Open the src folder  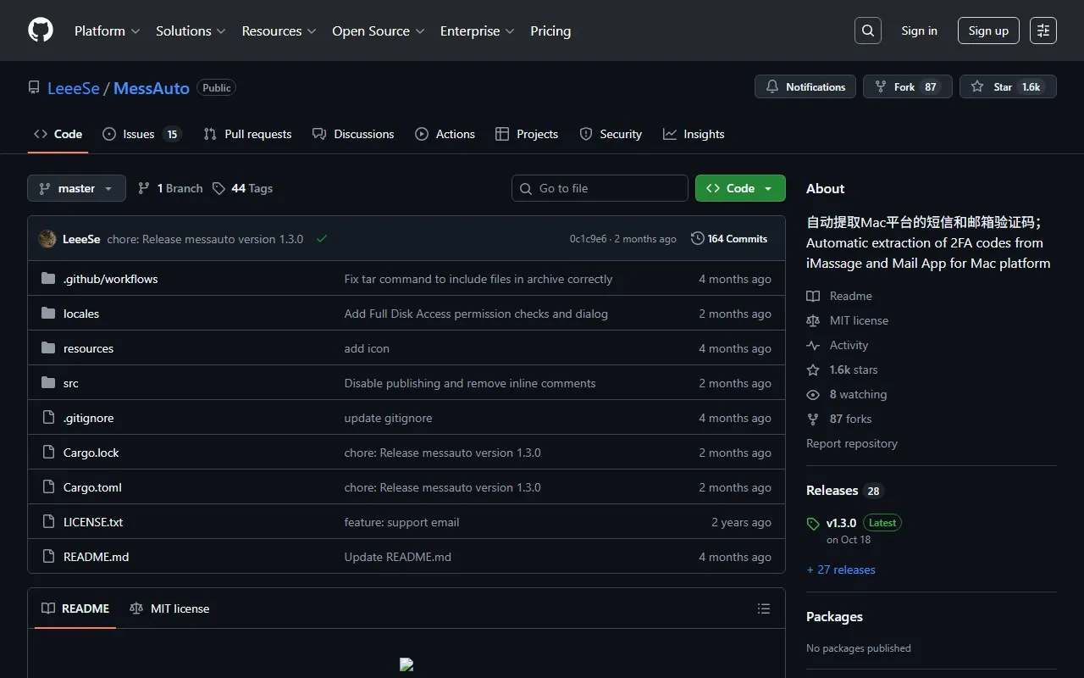71,383
